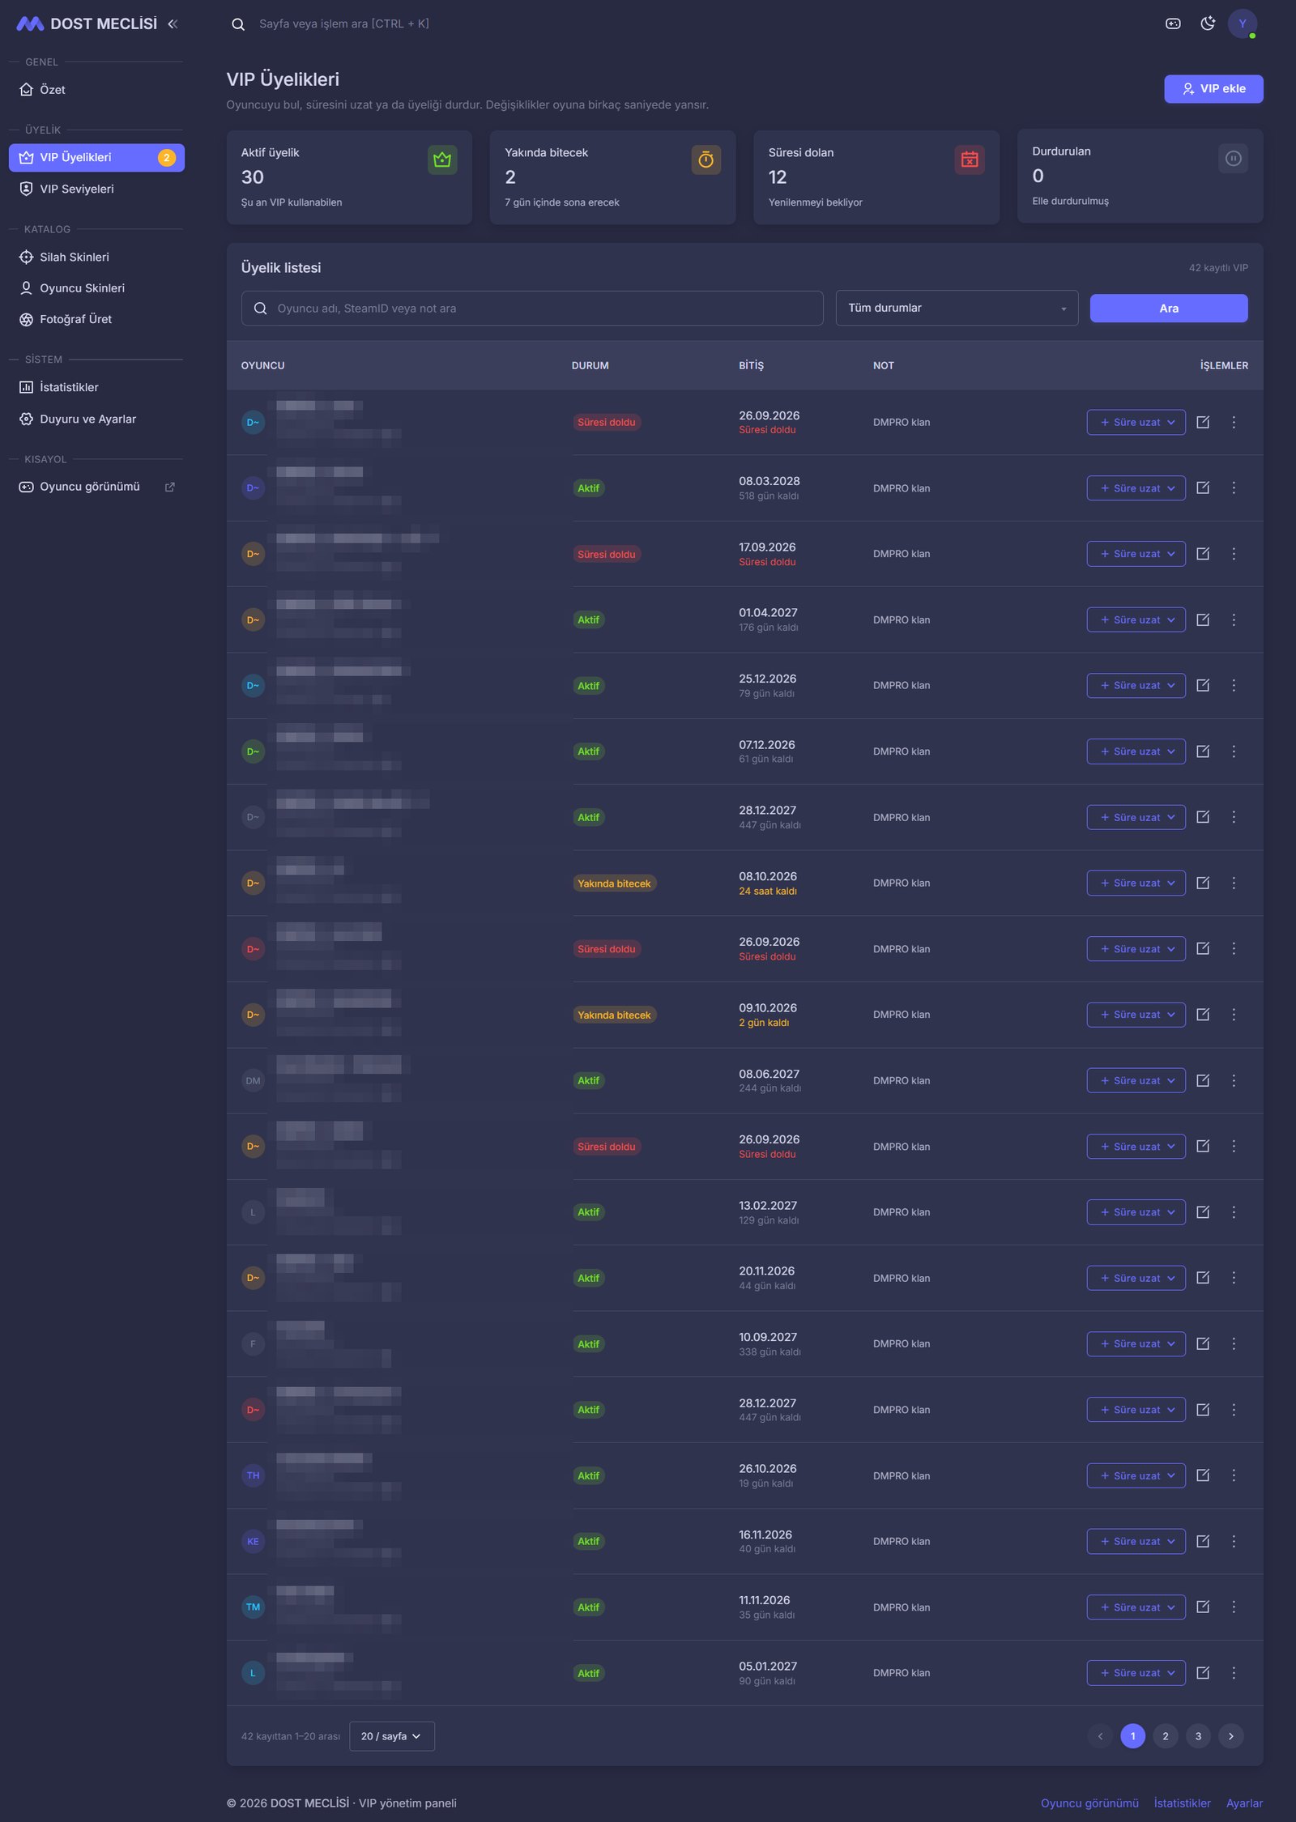Expand Süre uzat for the 07.12.2026 row
Screen dimensions: 1296x1822
pos(1136,751)
